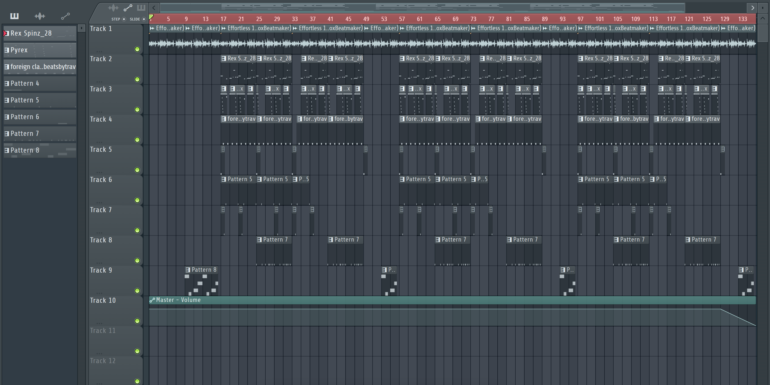Select foreign cla..beatsbytrav pattern in the picker
770x385 pixels.
tap(40, 67)
